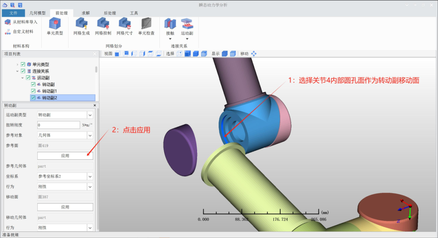Select the right side view cube icon
Viewport: 438px width, 238px height.
click(x=142, y=54)
